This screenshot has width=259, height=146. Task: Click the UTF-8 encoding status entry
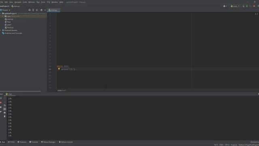click(x=227, y=145)
